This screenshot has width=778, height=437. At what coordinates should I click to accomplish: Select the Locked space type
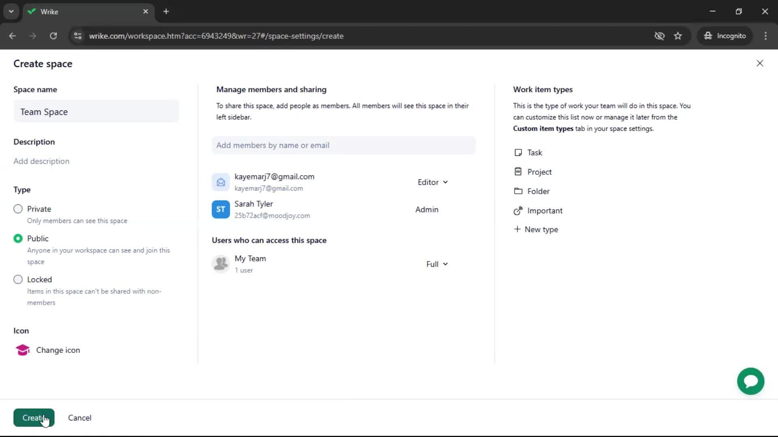18,280
